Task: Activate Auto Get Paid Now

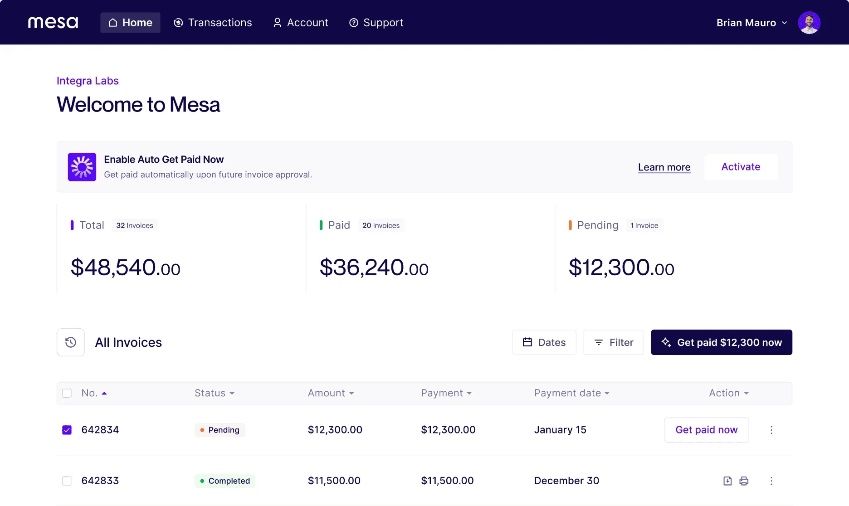Action: click(741, 167)
